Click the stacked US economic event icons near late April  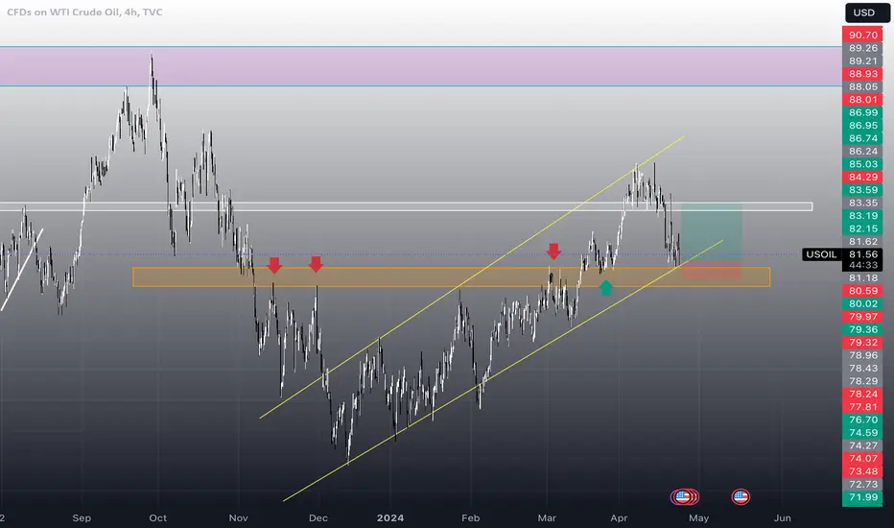[685, 497]
